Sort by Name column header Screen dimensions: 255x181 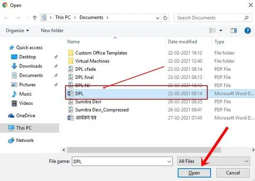73,42
